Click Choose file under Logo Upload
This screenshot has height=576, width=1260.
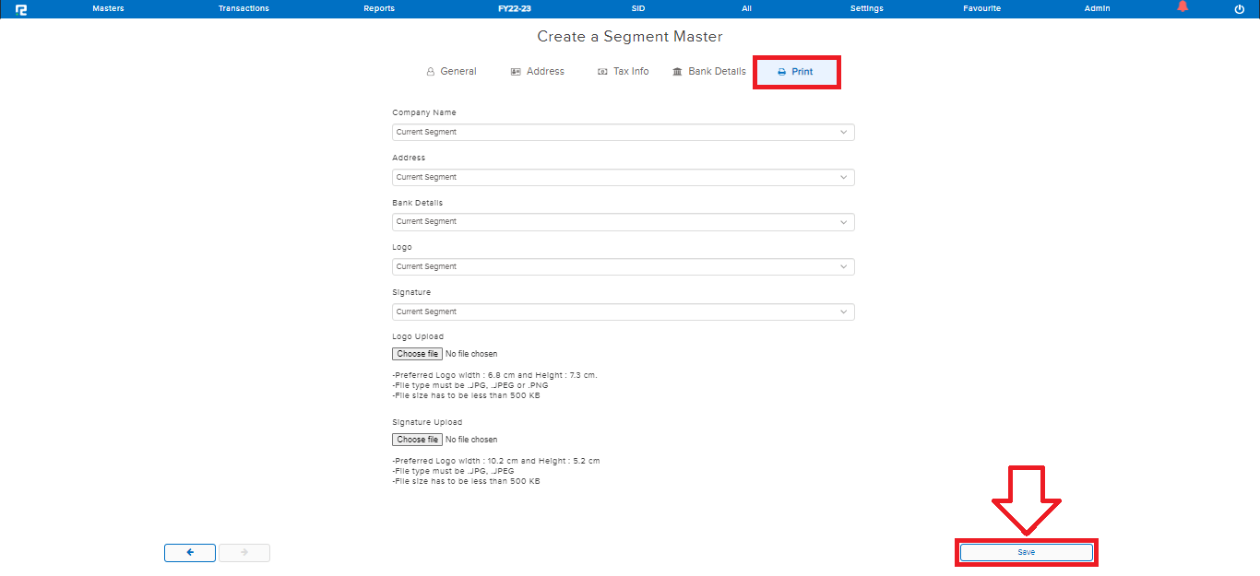click(417, 353)
